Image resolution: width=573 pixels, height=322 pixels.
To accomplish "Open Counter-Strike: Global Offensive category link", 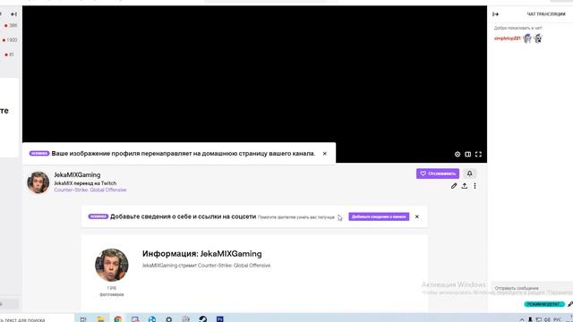I will point(90,190).
